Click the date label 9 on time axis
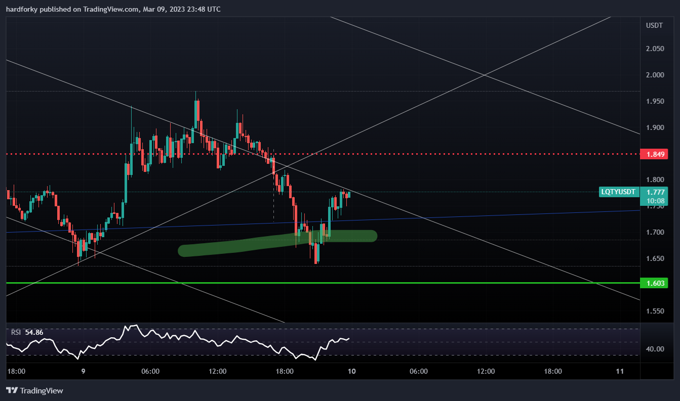This screenshot has width=680, height=401. pos(83,371)
